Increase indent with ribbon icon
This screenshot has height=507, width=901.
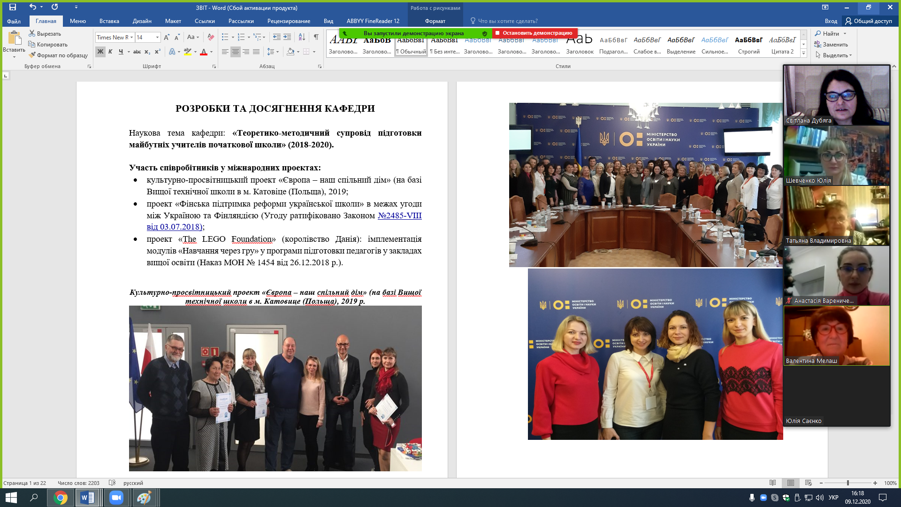point(287,37)
